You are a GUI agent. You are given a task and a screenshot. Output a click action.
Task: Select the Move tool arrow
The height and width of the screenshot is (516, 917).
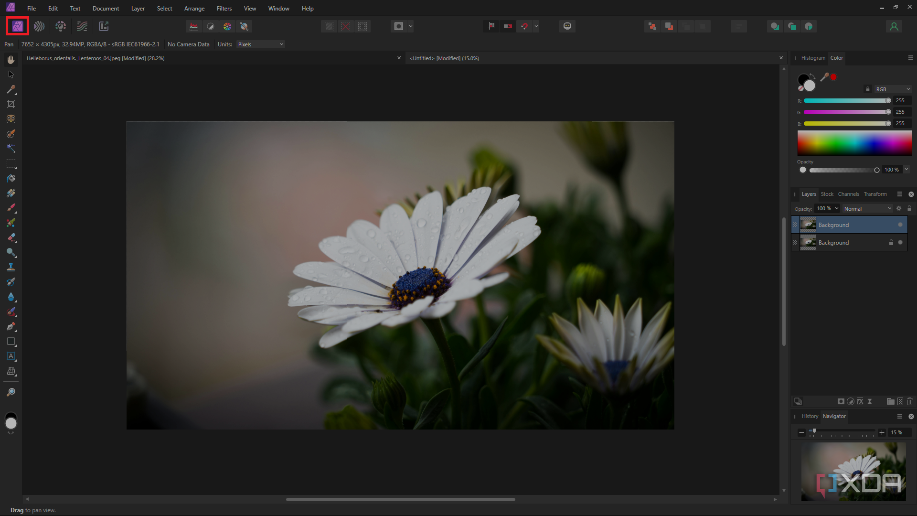pos(11,75)
